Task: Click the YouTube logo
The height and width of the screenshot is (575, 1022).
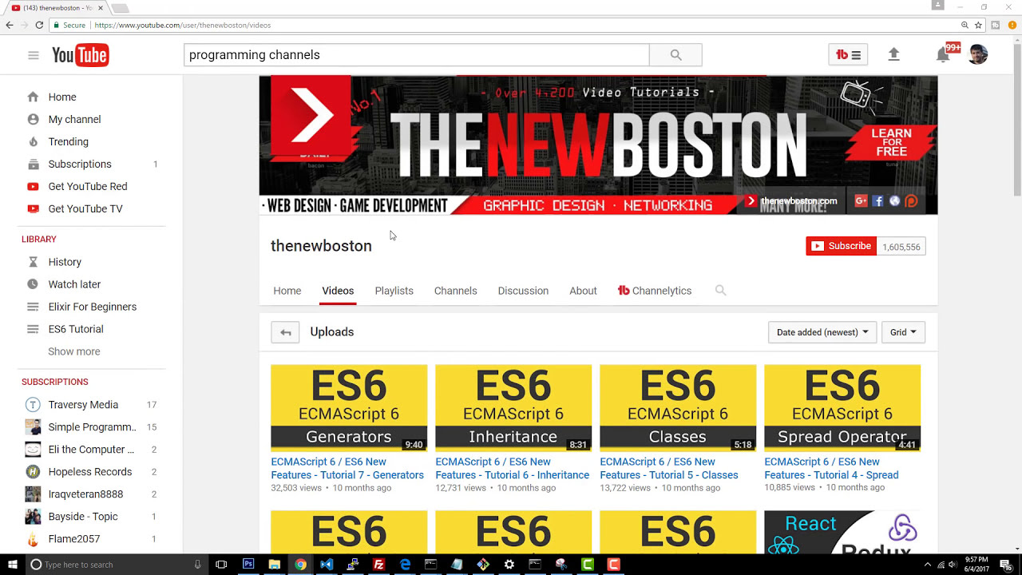Action: (80, 55)
